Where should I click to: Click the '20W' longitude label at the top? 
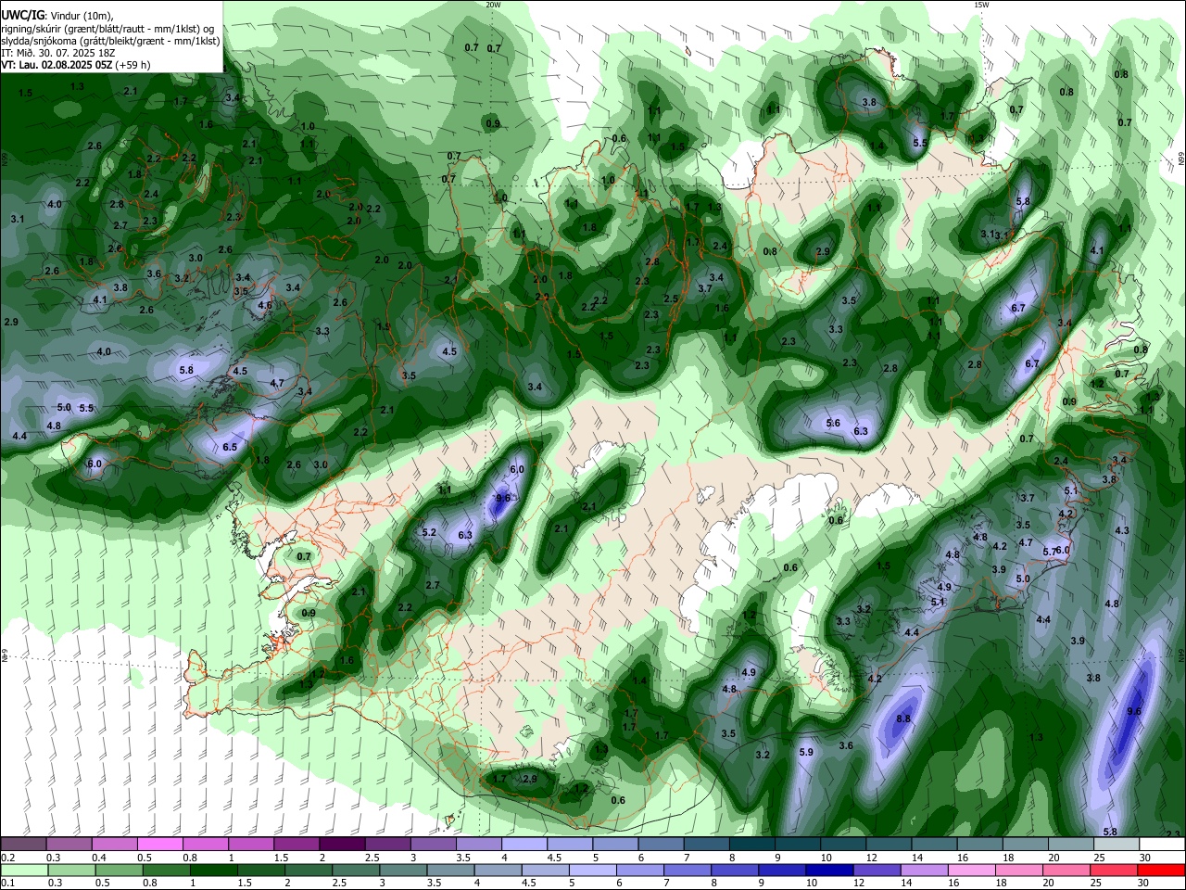(x=493, y=5)
